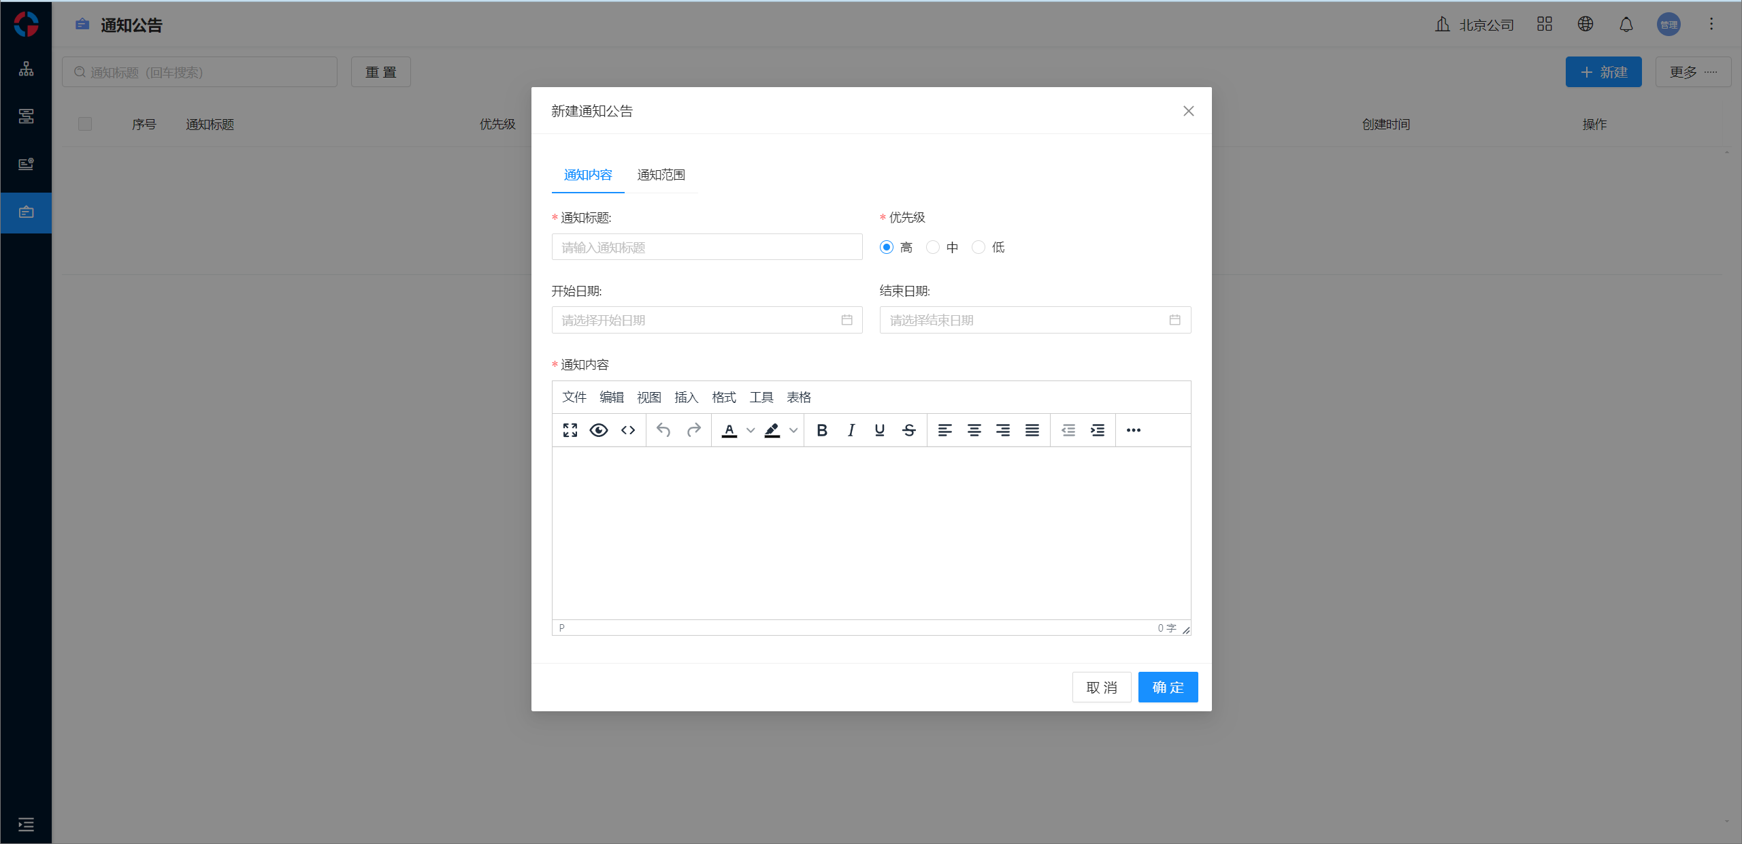Click the 通知标题 input field
Viewport: 1742px width, 844px height.
706,247
